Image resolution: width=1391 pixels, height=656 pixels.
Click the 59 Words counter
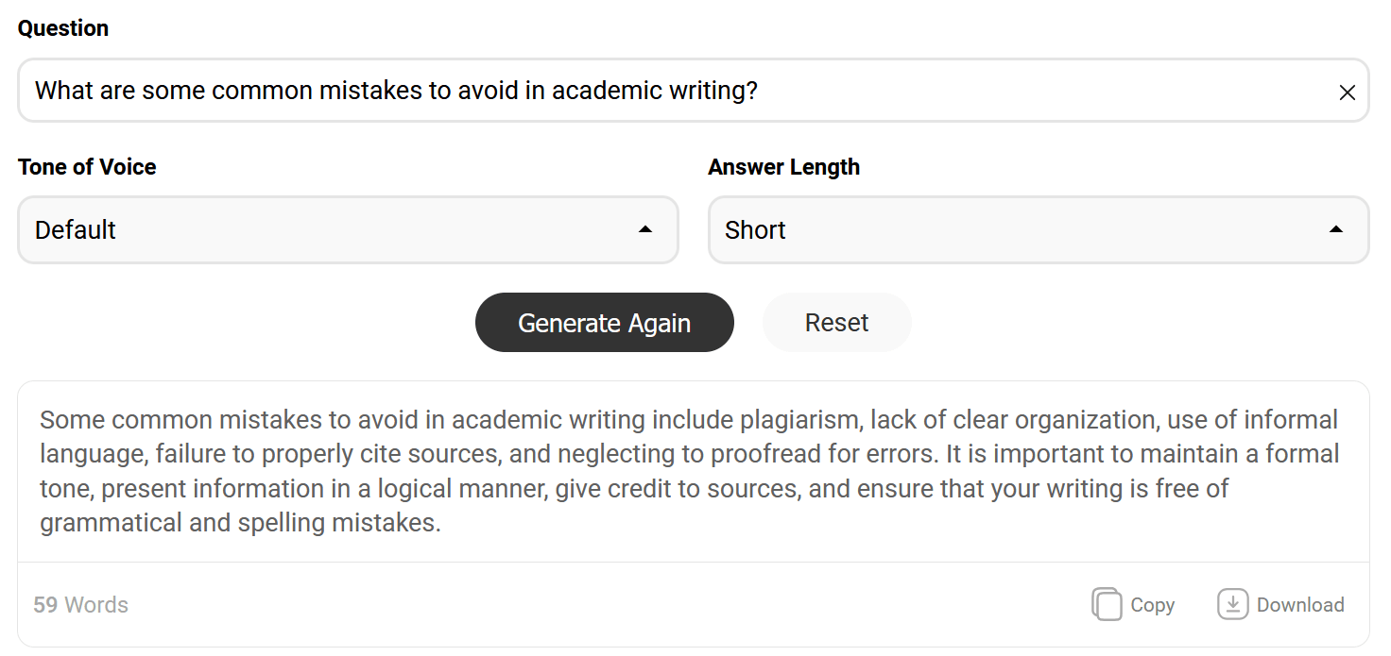pyautogui.click(x=80, y=605)
